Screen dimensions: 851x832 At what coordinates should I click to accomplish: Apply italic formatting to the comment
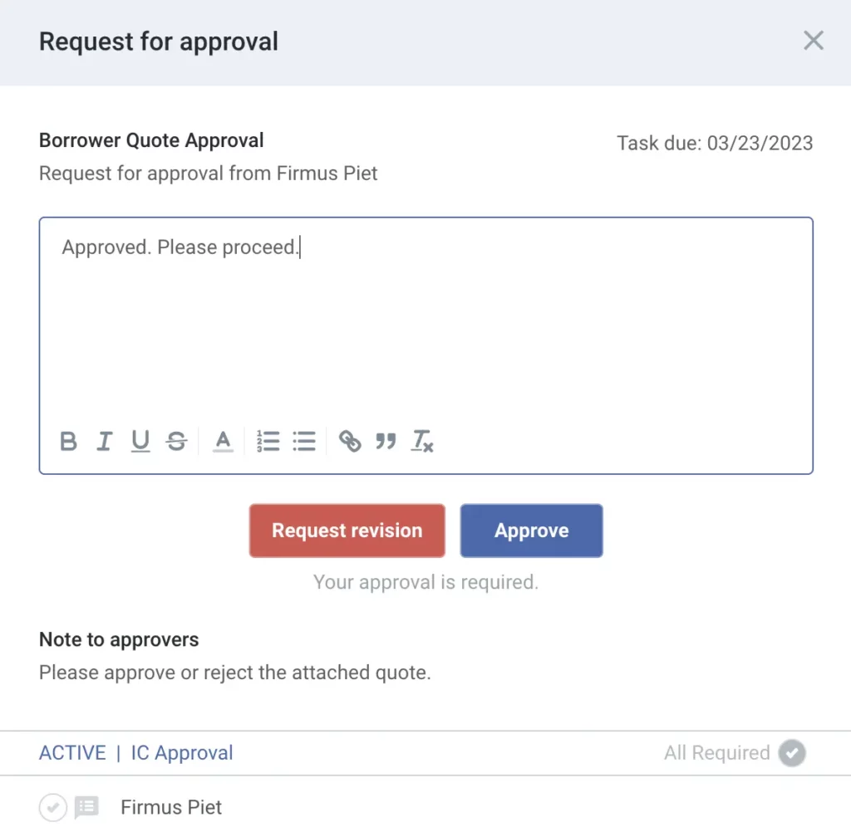point(104,441)
